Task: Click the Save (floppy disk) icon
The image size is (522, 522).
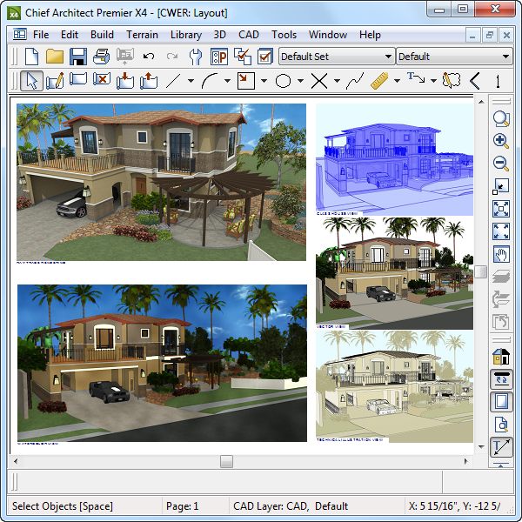Action: click(78, 57)
